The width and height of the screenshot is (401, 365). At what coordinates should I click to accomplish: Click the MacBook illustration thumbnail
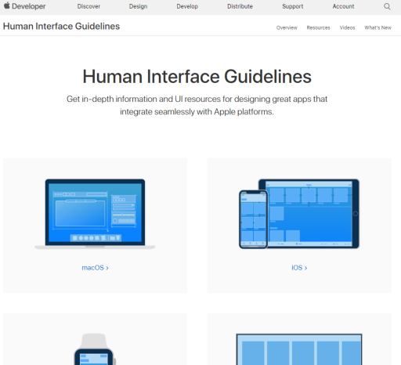95,214
